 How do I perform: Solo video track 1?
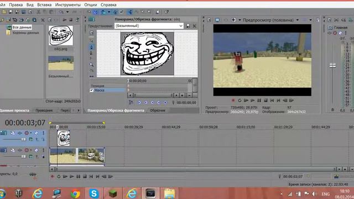click(43, 133)
